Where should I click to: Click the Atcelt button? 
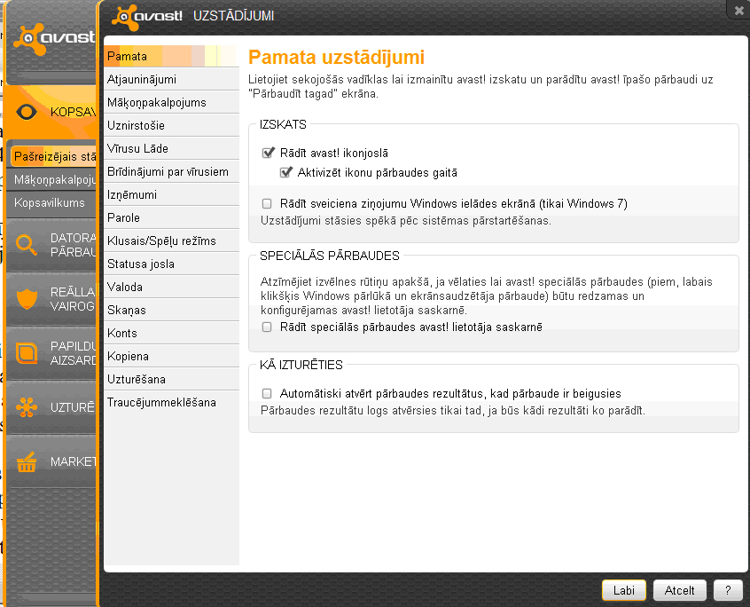[679, 590]
